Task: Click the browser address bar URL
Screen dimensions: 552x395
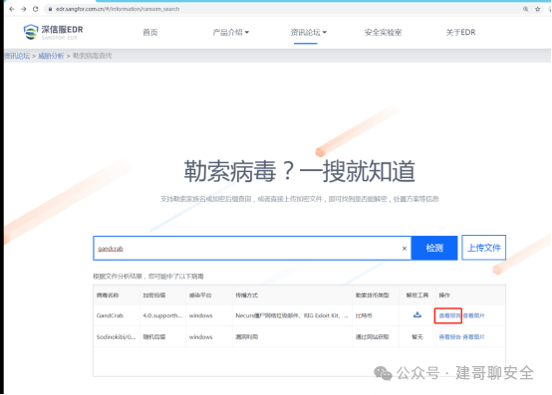Action: (118, 9)
